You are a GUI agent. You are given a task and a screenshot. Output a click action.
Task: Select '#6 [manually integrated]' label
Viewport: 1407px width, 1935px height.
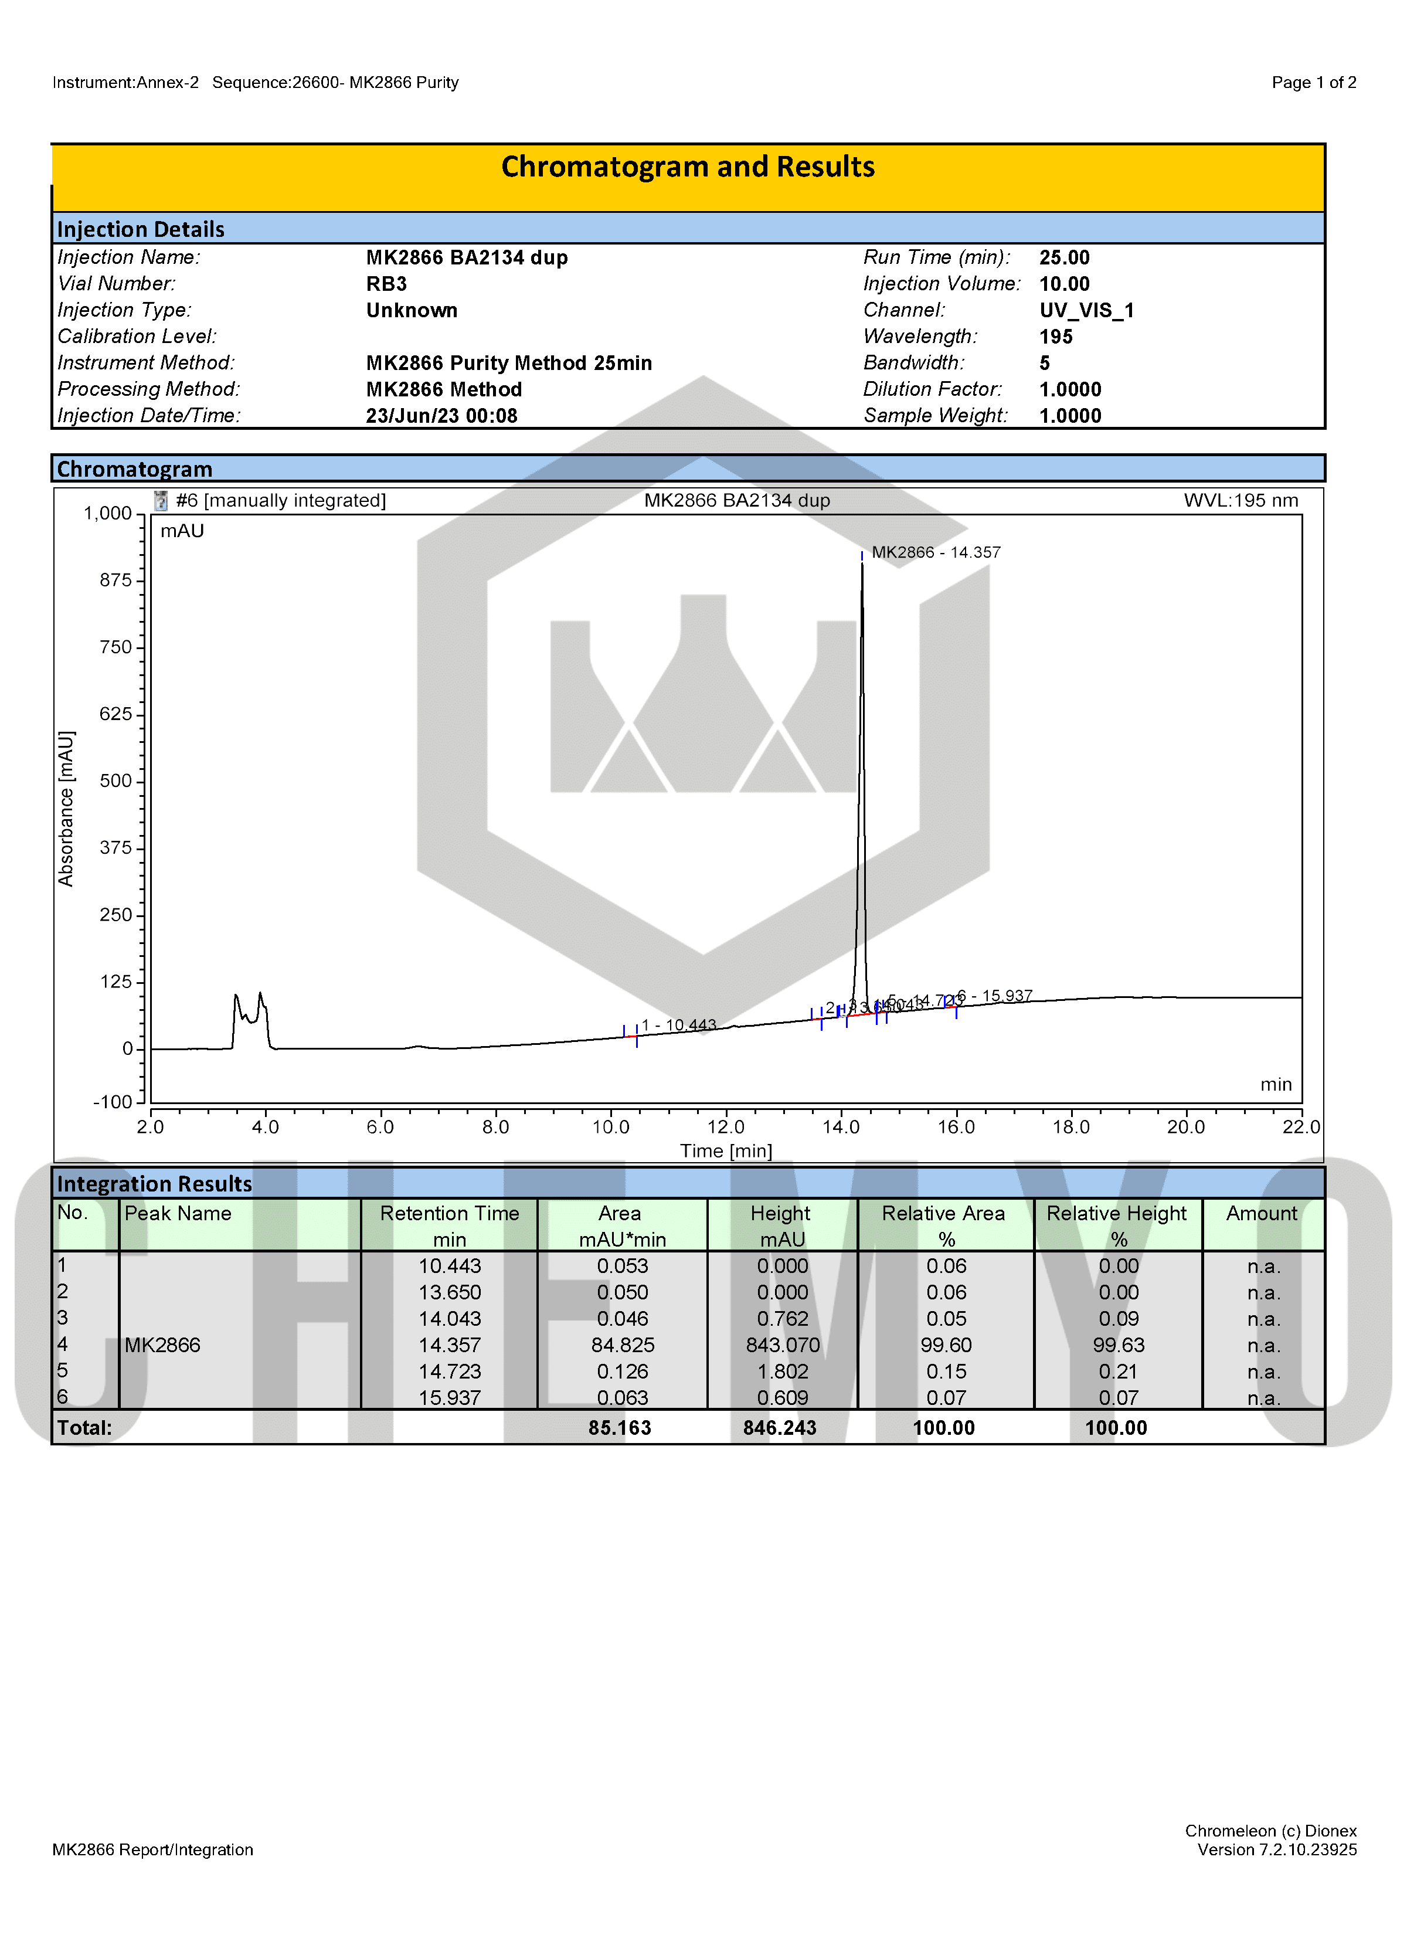coord(281,501)
